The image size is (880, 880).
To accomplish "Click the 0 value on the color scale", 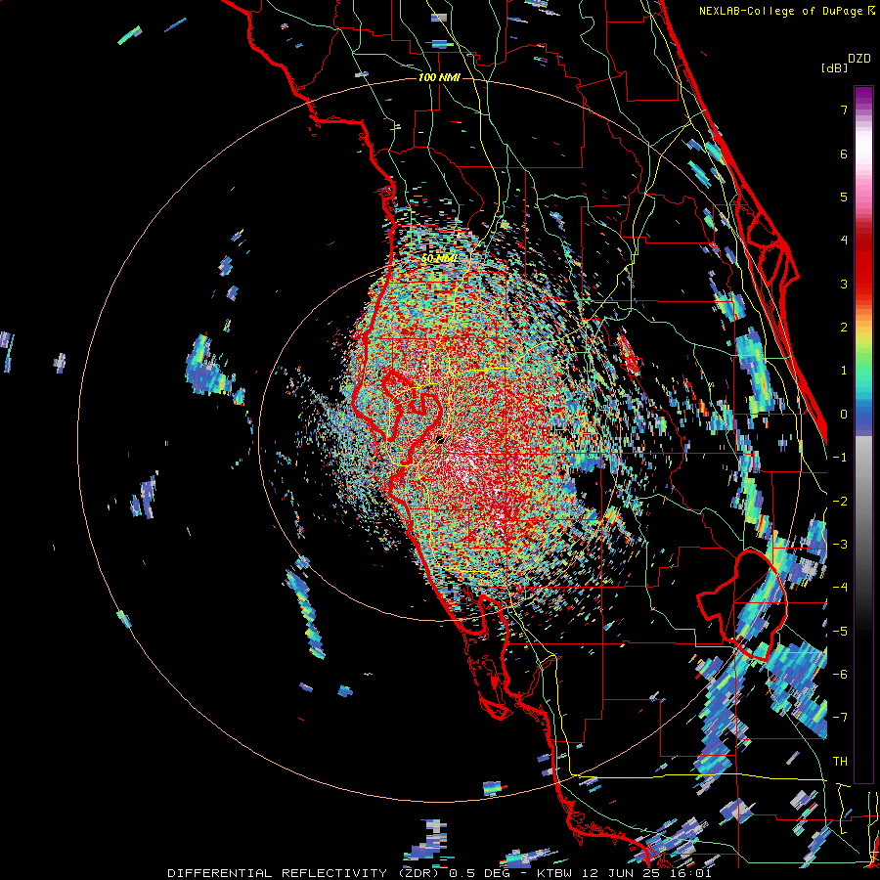I will 844,415.
